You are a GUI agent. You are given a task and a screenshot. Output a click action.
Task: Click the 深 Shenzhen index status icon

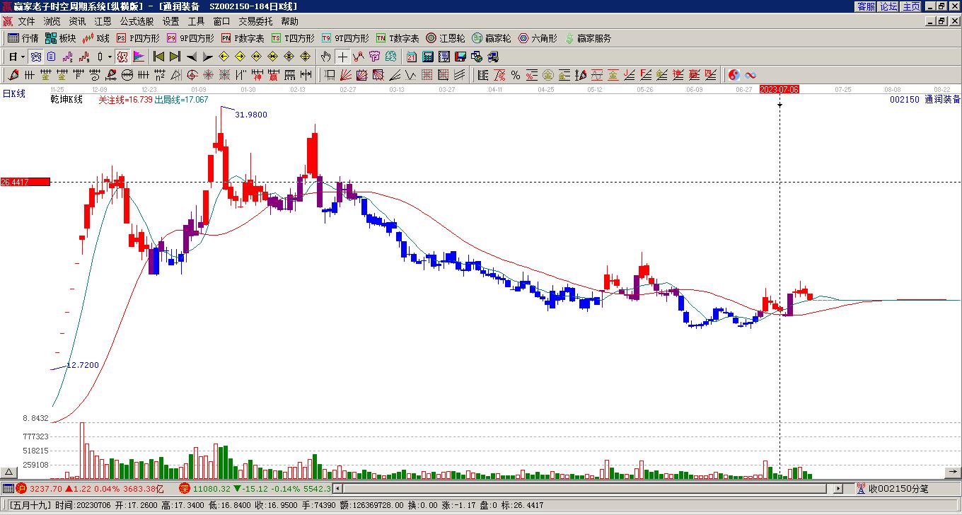point(185,488)
